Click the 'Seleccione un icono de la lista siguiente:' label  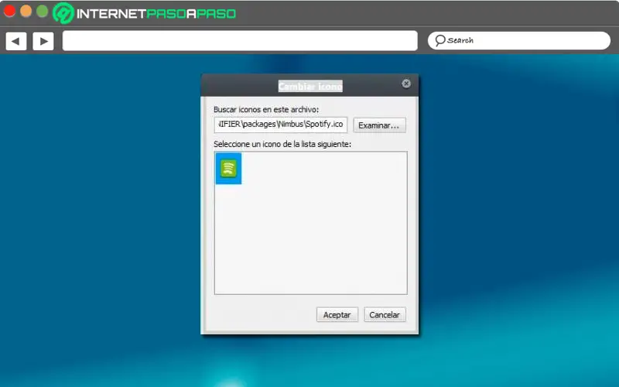282,144
